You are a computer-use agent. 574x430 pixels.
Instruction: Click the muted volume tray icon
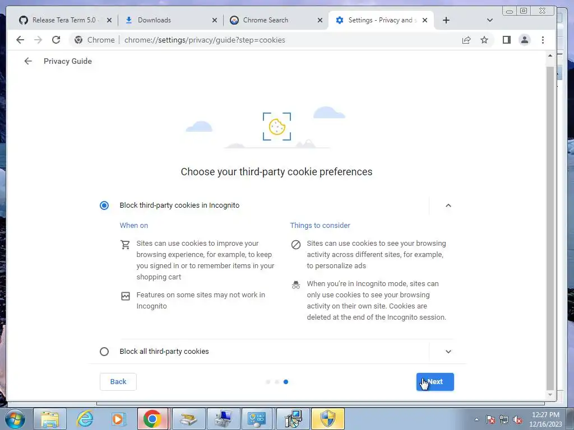517,419
